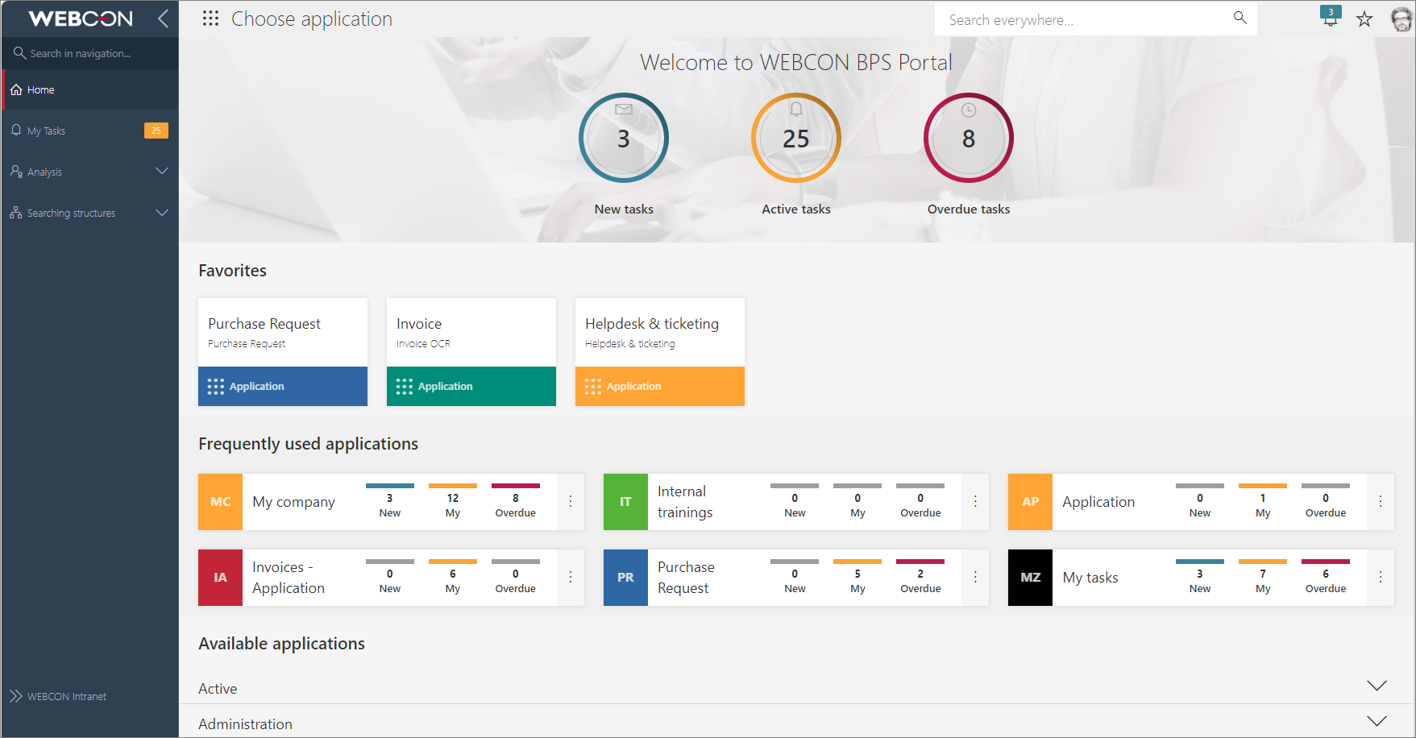Click the MZ icon of My tasks
Image resolution: width=1416 pixels, height=738 pixels.
[1030, 577]
